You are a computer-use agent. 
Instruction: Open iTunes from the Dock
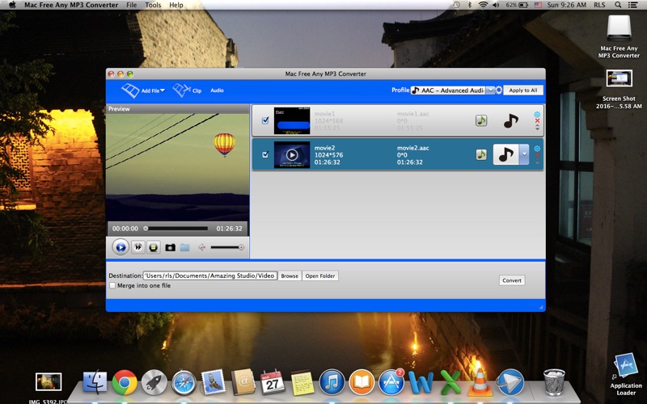pos(332,382)
